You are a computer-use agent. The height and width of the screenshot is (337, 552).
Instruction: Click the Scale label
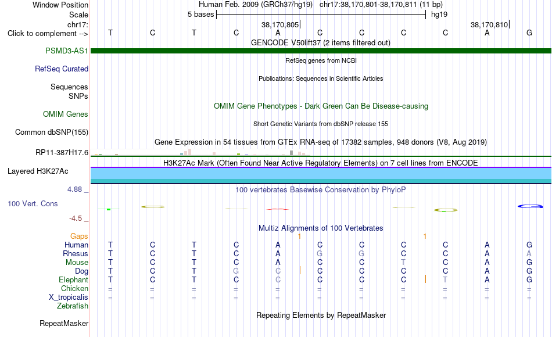coord(78,15)
